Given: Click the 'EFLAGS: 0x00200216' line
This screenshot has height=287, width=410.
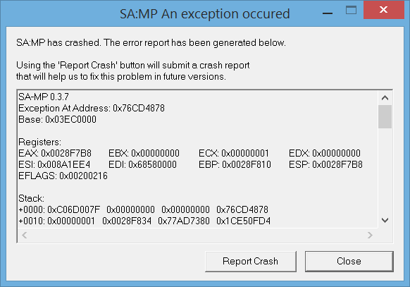Looking at the screenshot, I should 63,176.
